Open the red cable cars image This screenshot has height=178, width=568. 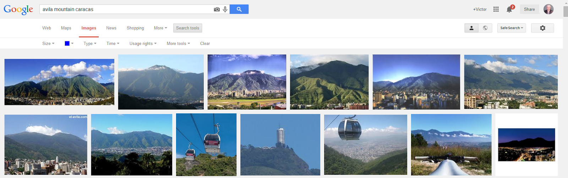(206, 145)
